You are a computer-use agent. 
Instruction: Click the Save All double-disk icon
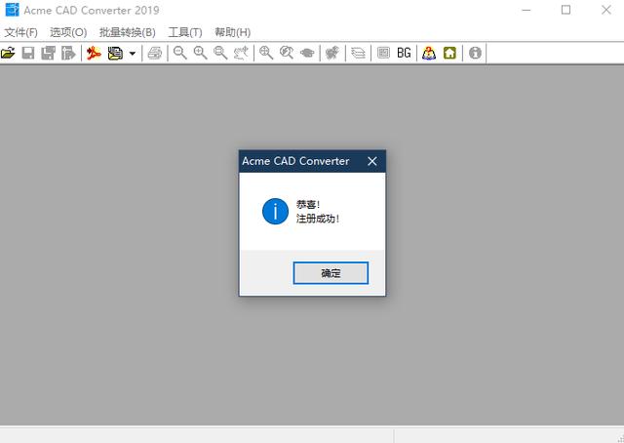48,53
